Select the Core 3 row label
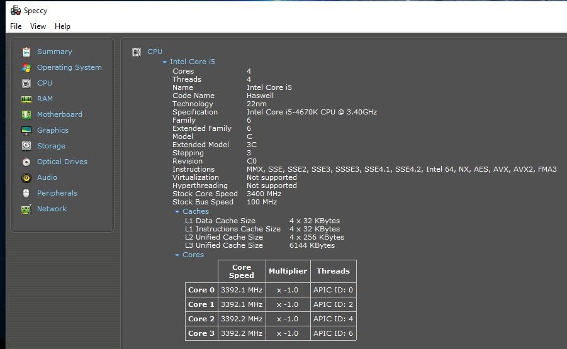 tap(201, 333)
